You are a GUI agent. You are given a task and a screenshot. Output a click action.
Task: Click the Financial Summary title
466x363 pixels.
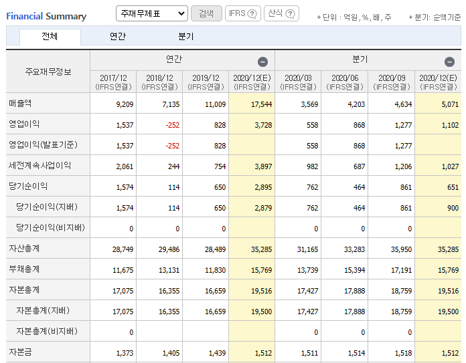pyautogui.click(x=46, y=16)
